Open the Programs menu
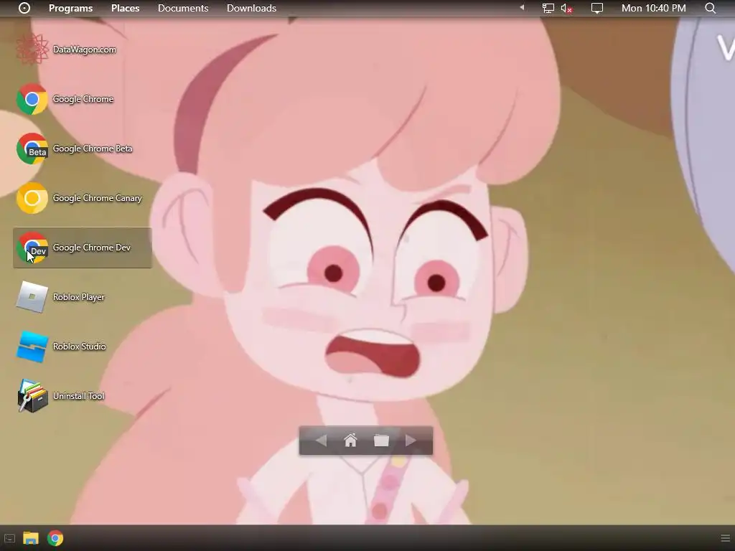 pos(71,8)
